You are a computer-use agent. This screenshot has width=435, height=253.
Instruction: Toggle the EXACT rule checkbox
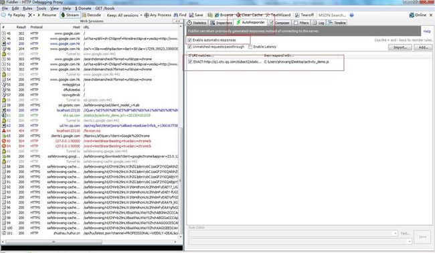point(190,61)
